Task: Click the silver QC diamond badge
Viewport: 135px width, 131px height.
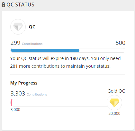Action: pos(18,27)
